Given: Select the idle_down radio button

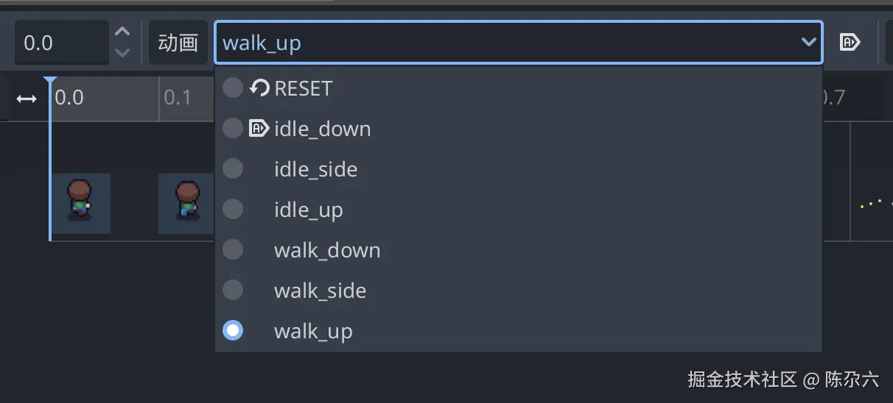Looking at the screenshot, I should point(233,129).
